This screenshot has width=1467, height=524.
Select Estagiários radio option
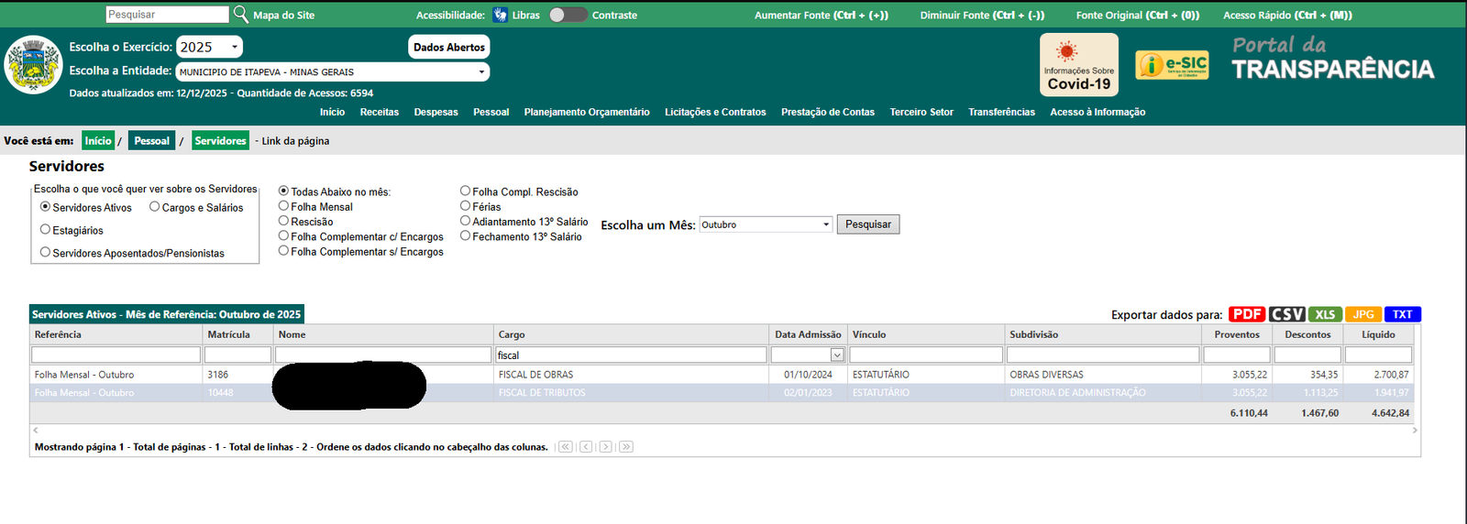coord(45,230)
